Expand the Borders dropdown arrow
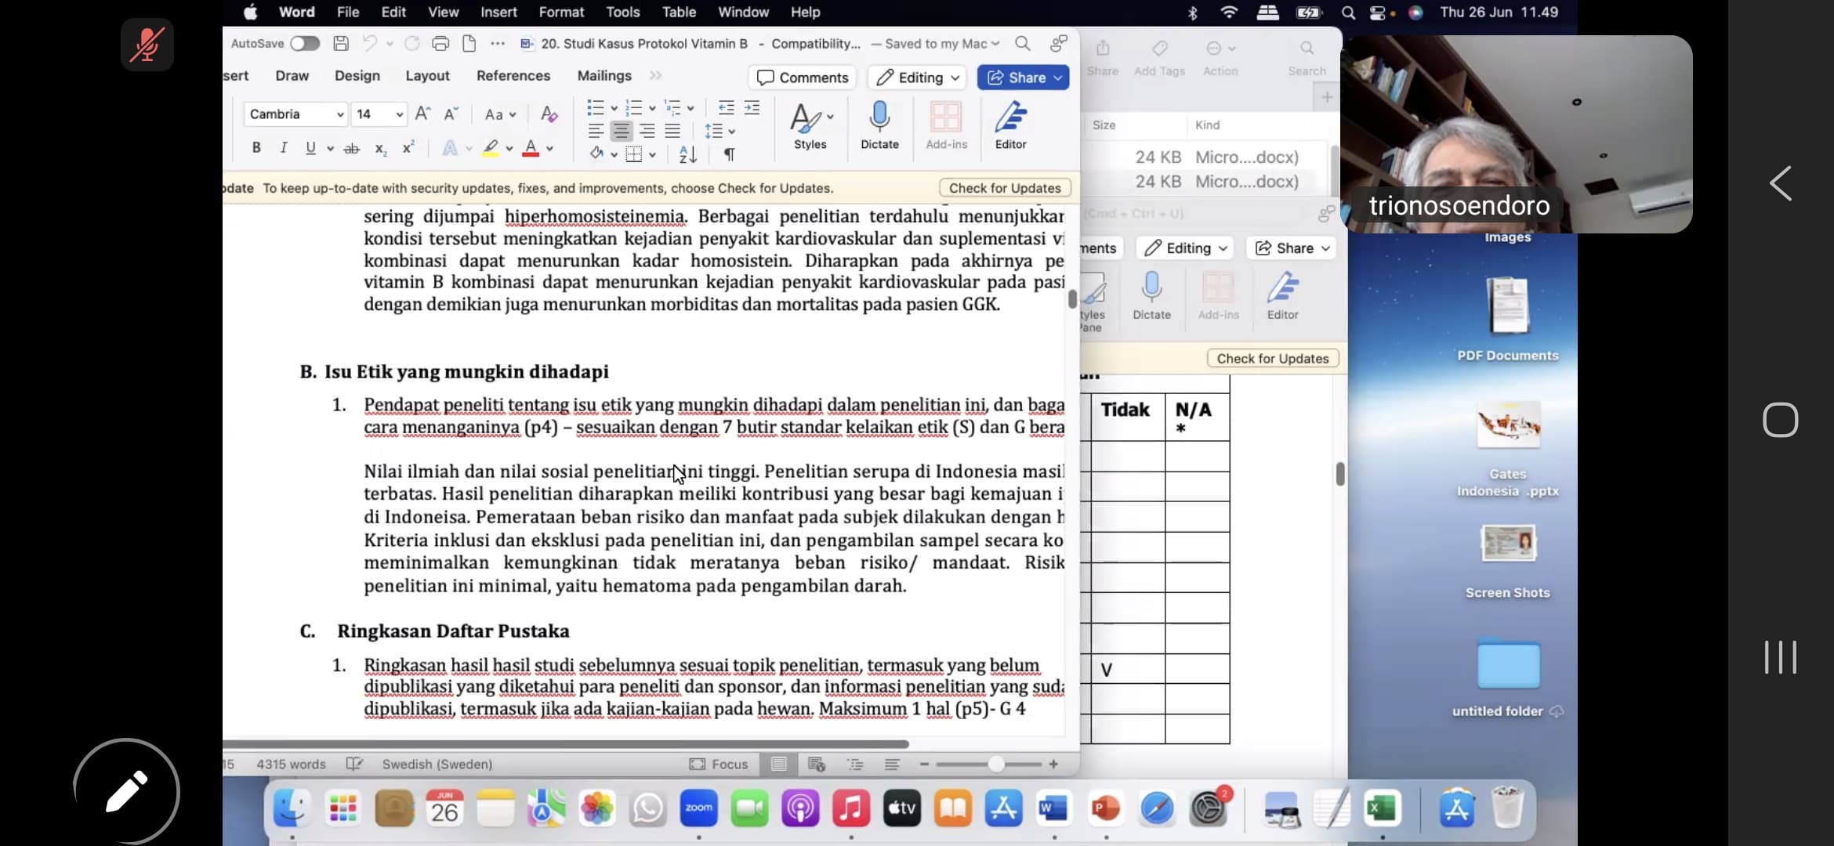Screen dimensions: 1834x846 coord(652,154)
